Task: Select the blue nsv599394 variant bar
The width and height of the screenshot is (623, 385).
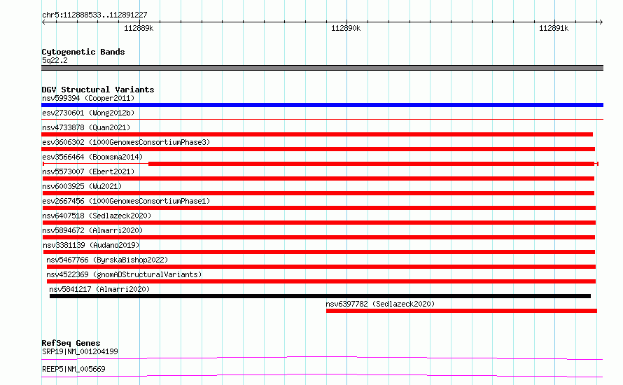Action: [x=322, y=105]
